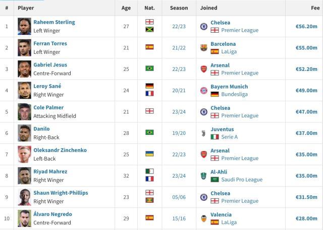Open Raheem Sterling's player profile
323x230 pixels.
tap(54, 22)
